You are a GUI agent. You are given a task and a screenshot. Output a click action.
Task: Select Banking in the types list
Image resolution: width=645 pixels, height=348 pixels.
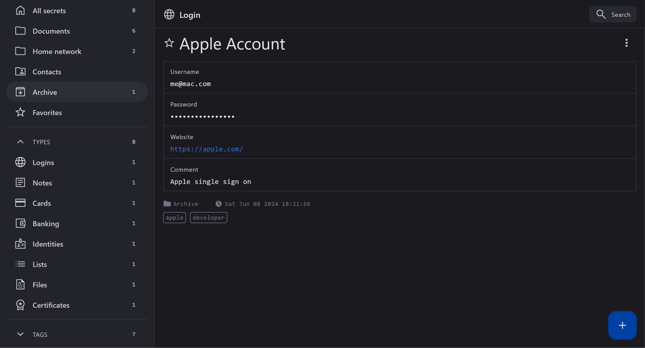tap(46, 223)
